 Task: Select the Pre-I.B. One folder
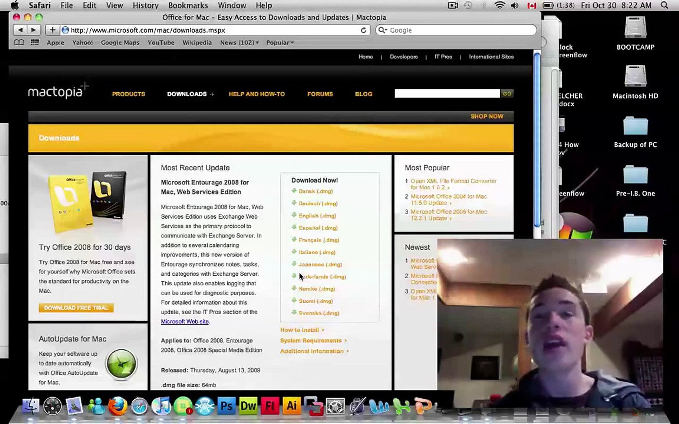point(635,180)
